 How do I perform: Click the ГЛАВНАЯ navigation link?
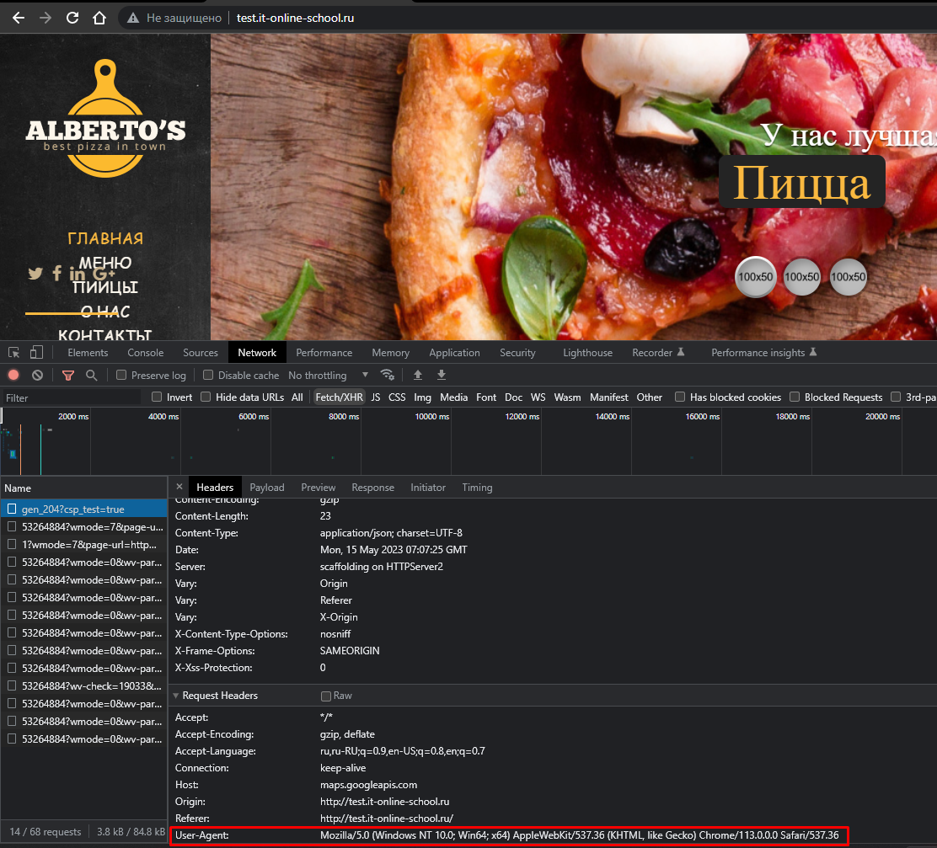coord(105,238)
